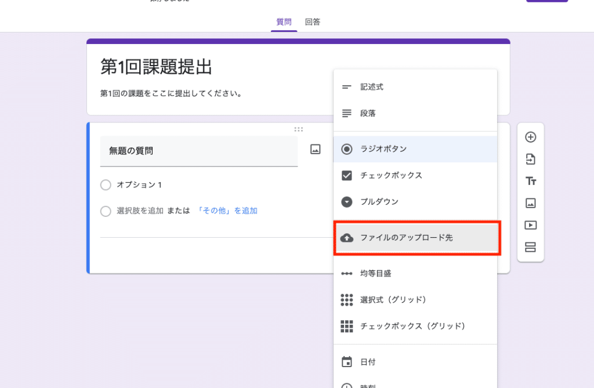The image size is (594, 388).
Task: Click the drag handle dots on question card
Action: [x=298, y=129]
